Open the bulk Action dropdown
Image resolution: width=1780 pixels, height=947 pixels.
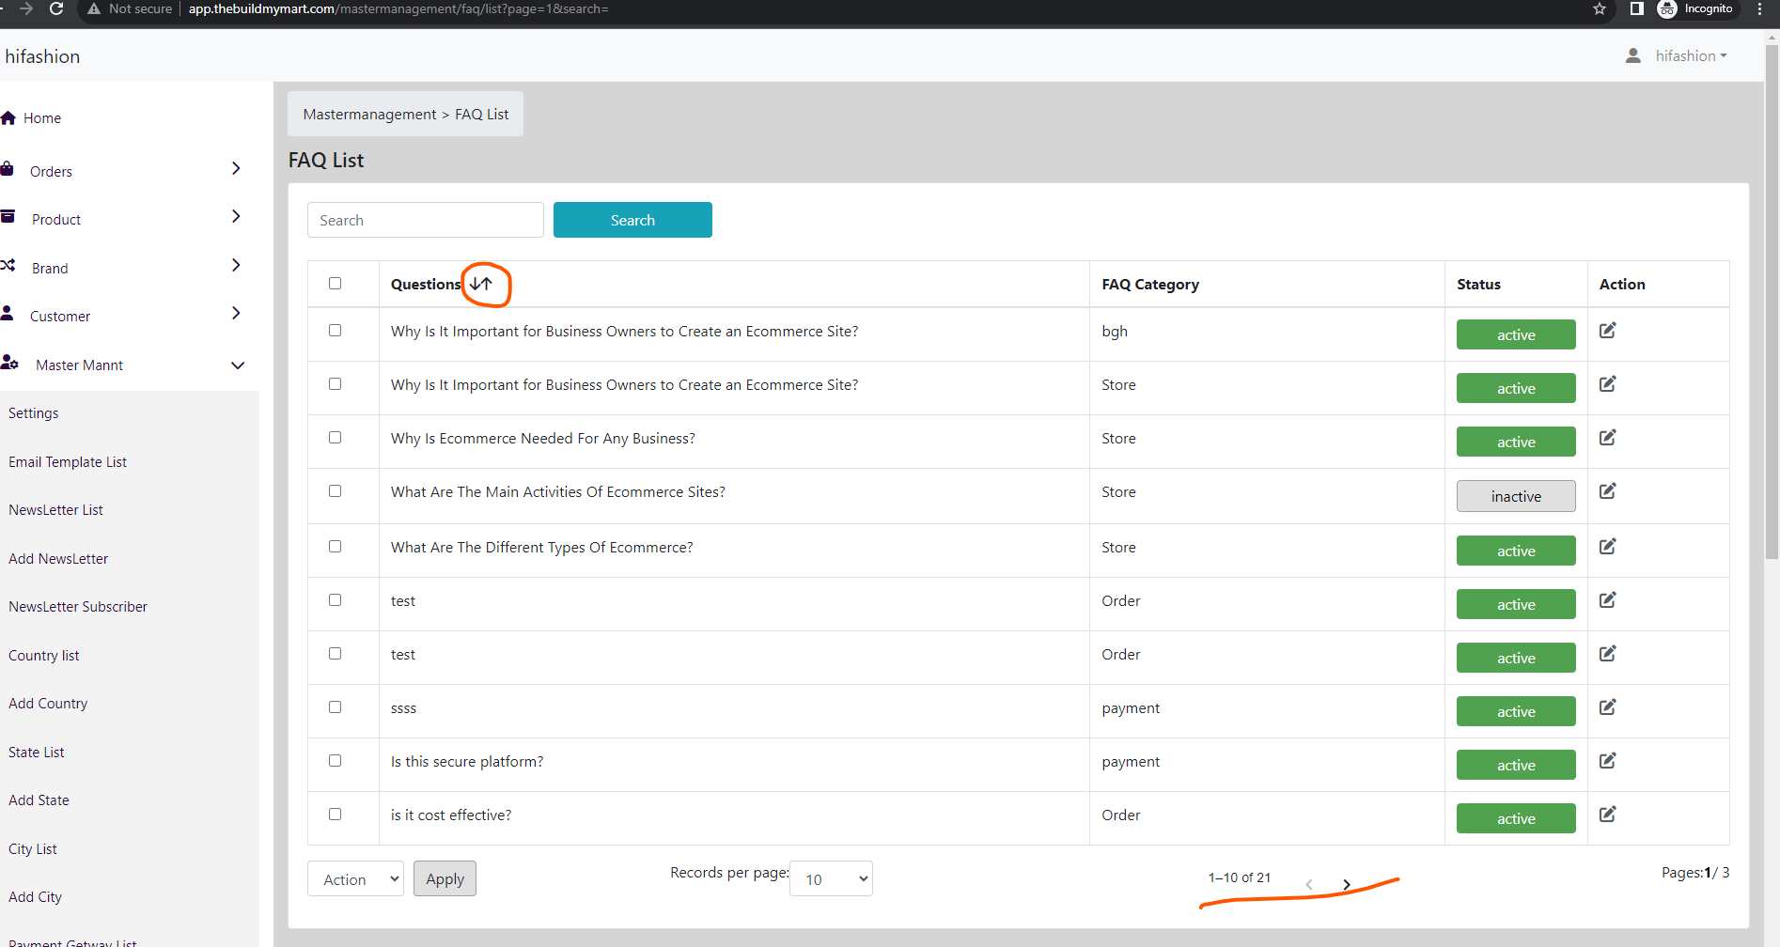[355, 878]
